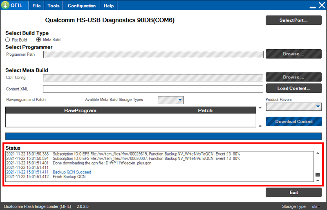The width and height of the screenshot is (327, 210).
Task: Click the Programmer Path input field
Action: (x=153, y=55)
